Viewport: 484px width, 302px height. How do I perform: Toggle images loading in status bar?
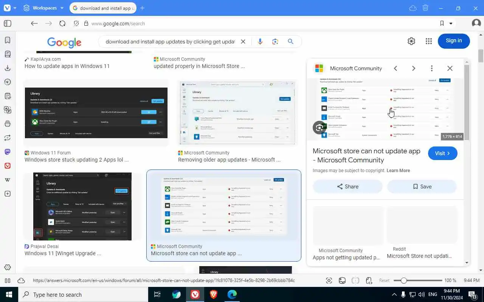[342, 280]
